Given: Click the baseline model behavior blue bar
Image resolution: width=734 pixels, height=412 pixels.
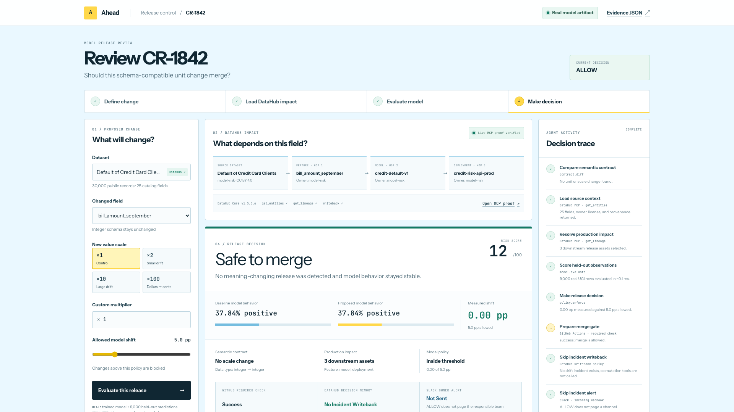Looking at the screenshot, I should click(237, 325).
